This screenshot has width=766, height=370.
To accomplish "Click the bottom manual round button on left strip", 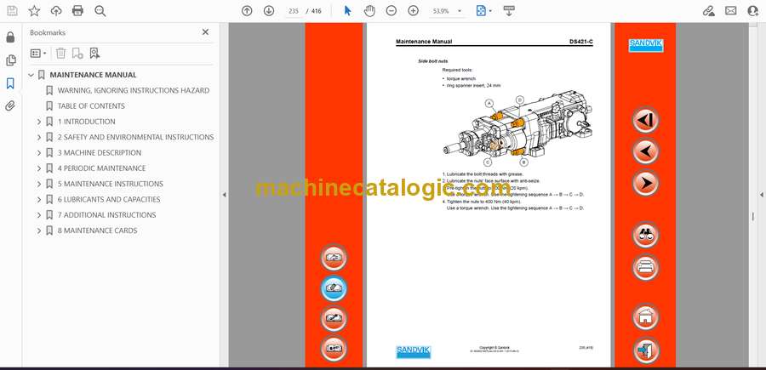I will point(334,349).
